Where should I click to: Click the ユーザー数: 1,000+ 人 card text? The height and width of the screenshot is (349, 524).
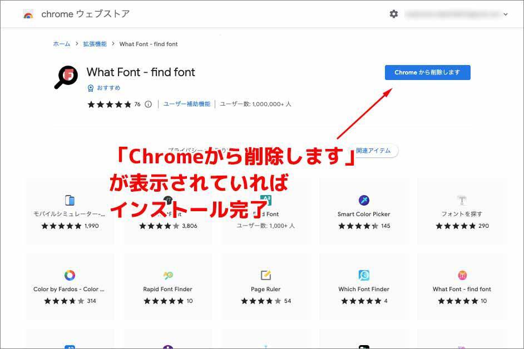266,226
